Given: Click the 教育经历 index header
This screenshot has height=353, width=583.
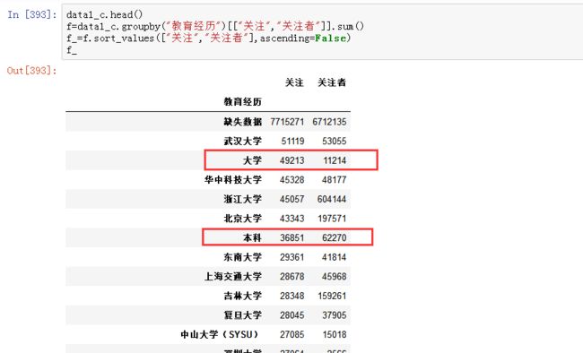Looking at the screenshot, I should [242, 102].
